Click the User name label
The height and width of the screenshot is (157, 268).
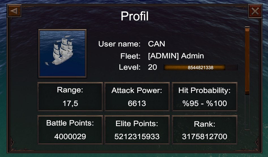pyautogui.click(x=119, y=44)
